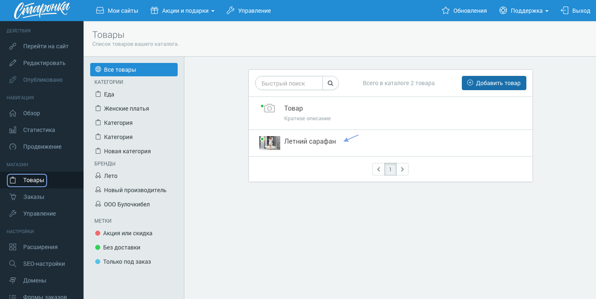Select the Все товары filter
The width and height of the screenshot is (596, 299).
click(x=134, y=69)
